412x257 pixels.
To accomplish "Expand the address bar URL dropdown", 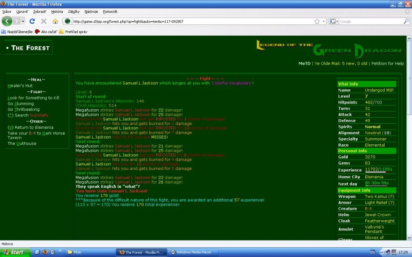I will click(x=323, y=21).
